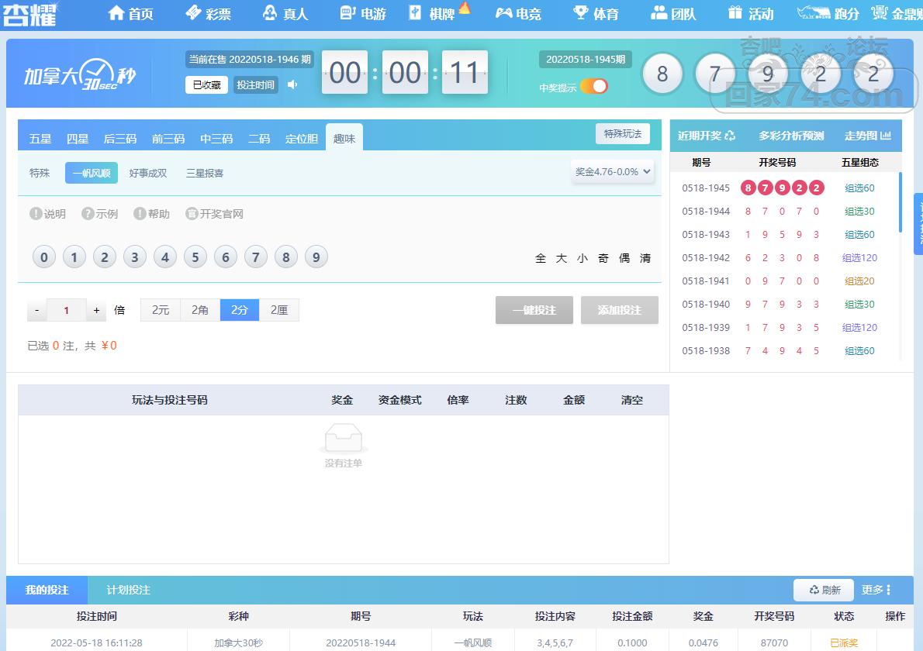
Task: Switch to the 五星 play tab
Action: coord(40,139)
